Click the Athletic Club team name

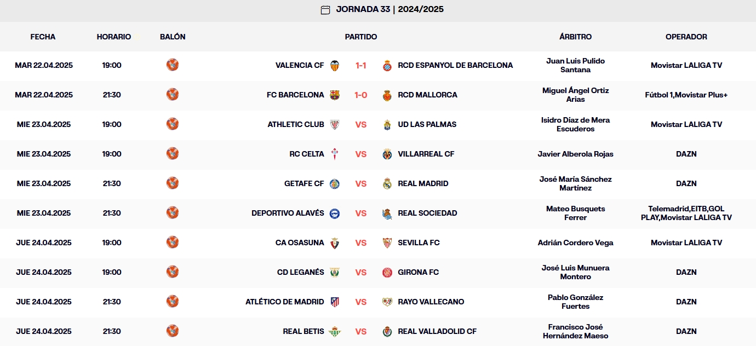point(296,125)
